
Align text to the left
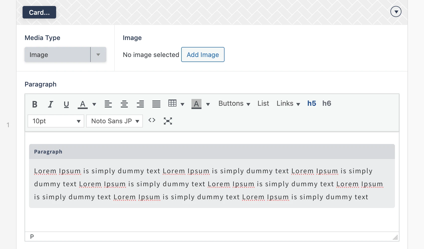click(x=108, y=104)
